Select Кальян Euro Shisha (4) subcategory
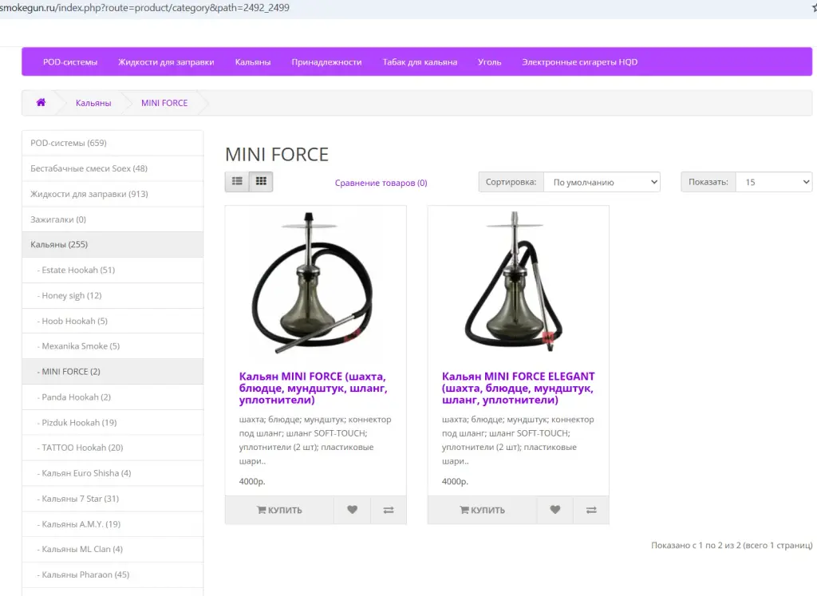 click(x=112, y=473)
